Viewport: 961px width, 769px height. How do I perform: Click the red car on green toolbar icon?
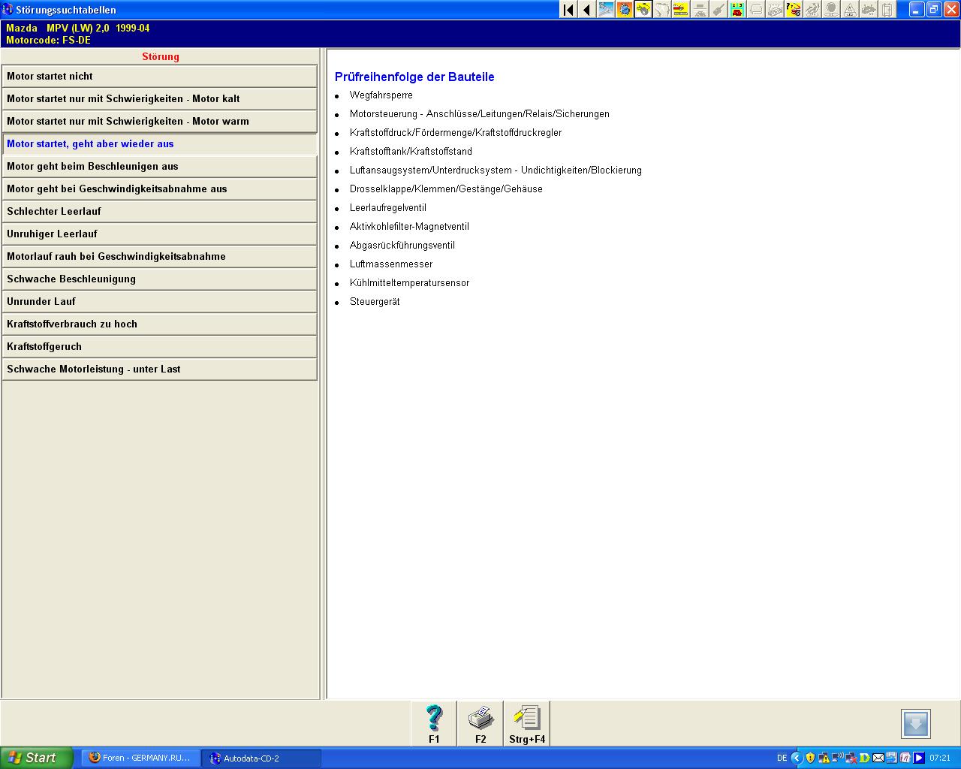click(x=737, y=10)
